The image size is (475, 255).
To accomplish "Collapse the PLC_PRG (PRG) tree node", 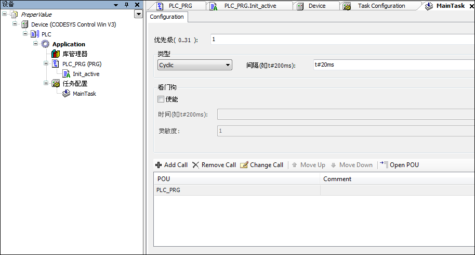I will tap(46, 64).
